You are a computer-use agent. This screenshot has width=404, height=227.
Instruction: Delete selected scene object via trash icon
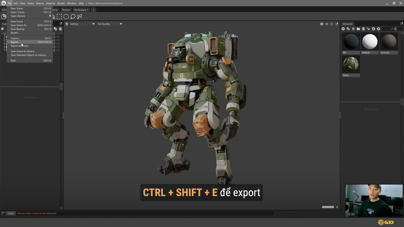coord(60,29)
